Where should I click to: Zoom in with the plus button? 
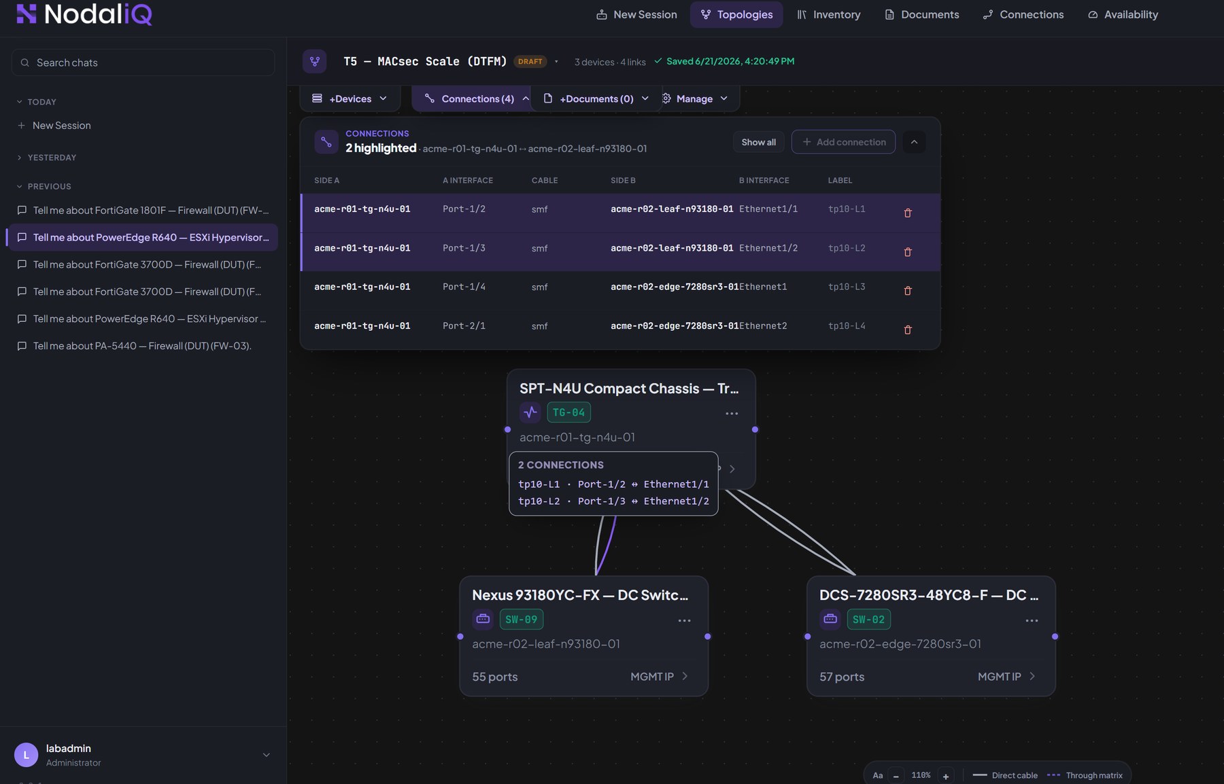(945, 776)
